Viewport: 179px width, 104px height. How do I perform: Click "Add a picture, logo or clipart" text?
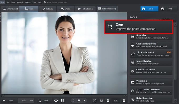[148, 64]
